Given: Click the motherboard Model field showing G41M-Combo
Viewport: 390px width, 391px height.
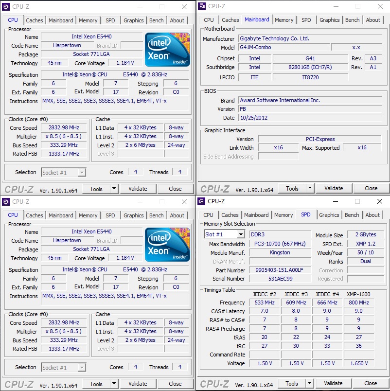Looking at the screenshot, I should point(284,47).
